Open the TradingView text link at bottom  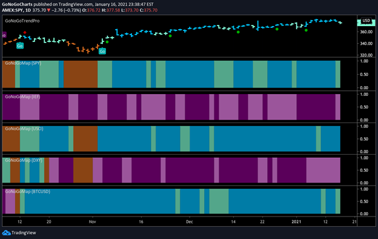pos(24,233)
